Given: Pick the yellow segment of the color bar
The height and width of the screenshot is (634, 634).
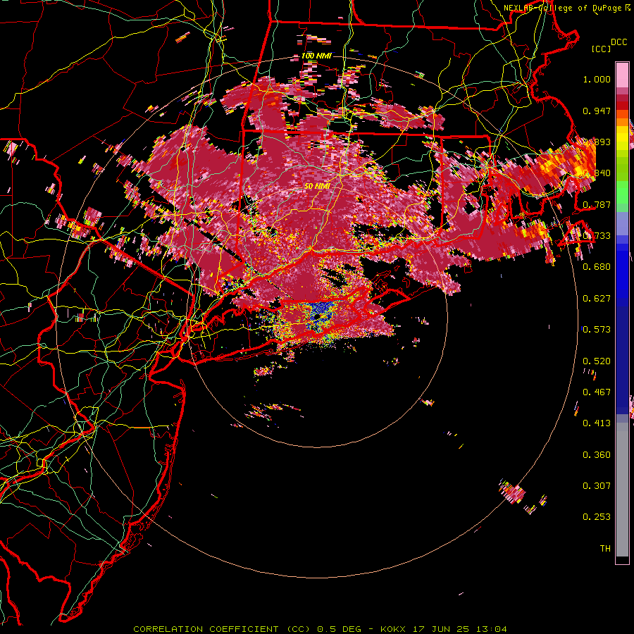Looking at the screenshot, I should 622,138.
